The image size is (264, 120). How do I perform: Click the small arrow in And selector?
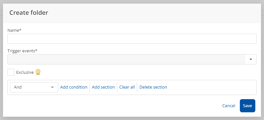[52, 87]
